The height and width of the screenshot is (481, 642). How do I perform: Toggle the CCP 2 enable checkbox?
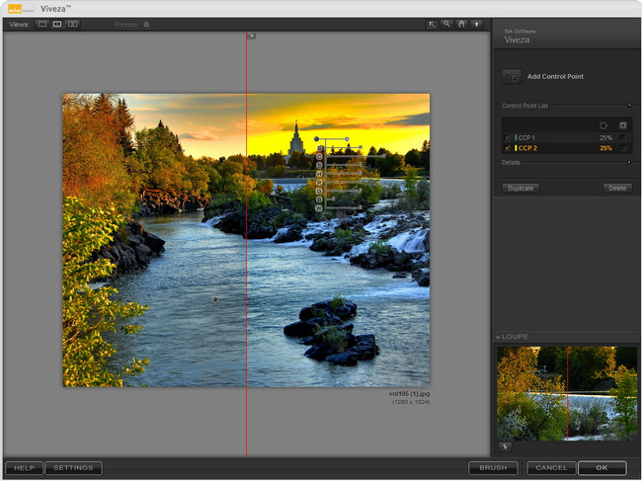click(x=509, y=148)
